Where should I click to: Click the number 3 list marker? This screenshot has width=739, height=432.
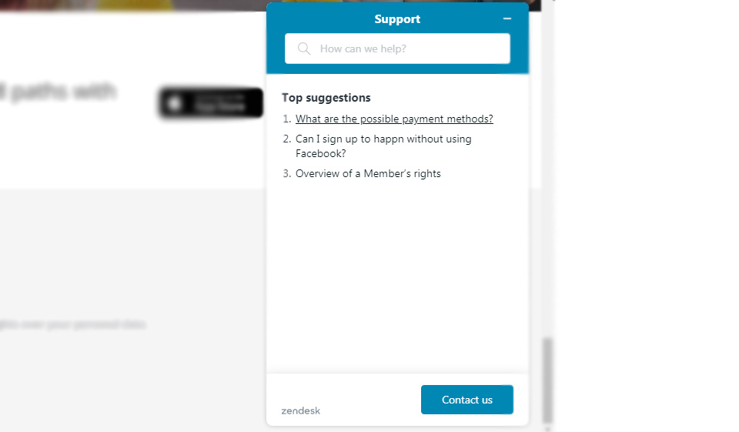(x=286, y=173)
